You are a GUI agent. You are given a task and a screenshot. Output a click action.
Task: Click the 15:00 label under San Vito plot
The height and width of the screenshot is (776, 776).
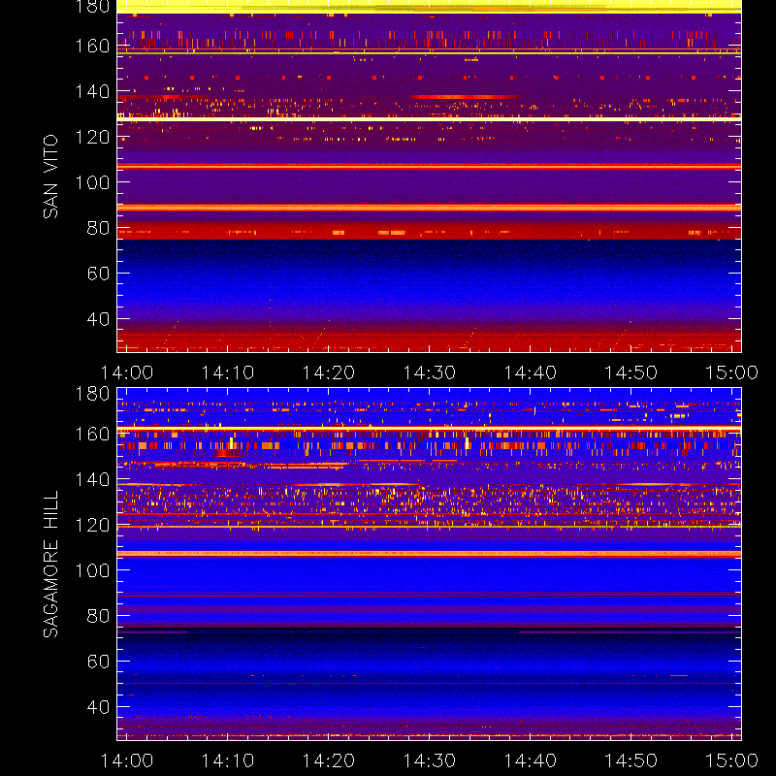(x=731, y=372)
